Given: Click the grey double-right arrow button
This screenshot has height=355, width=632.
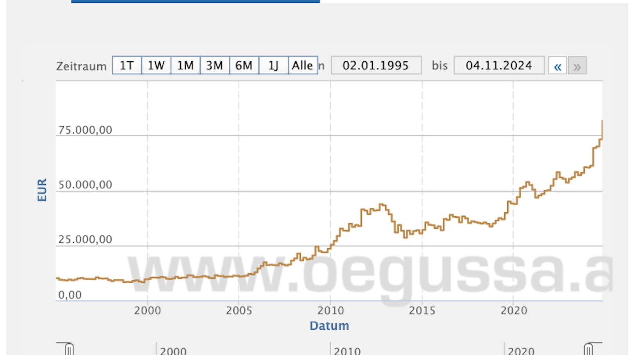Looking at the screenshot, I should 577,66.
